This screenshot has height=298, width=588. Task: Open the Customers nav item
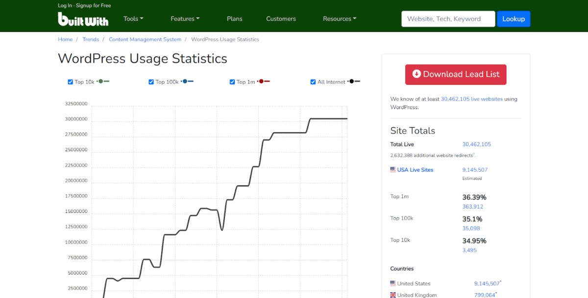pyautogui.click(x=281, y=19)
